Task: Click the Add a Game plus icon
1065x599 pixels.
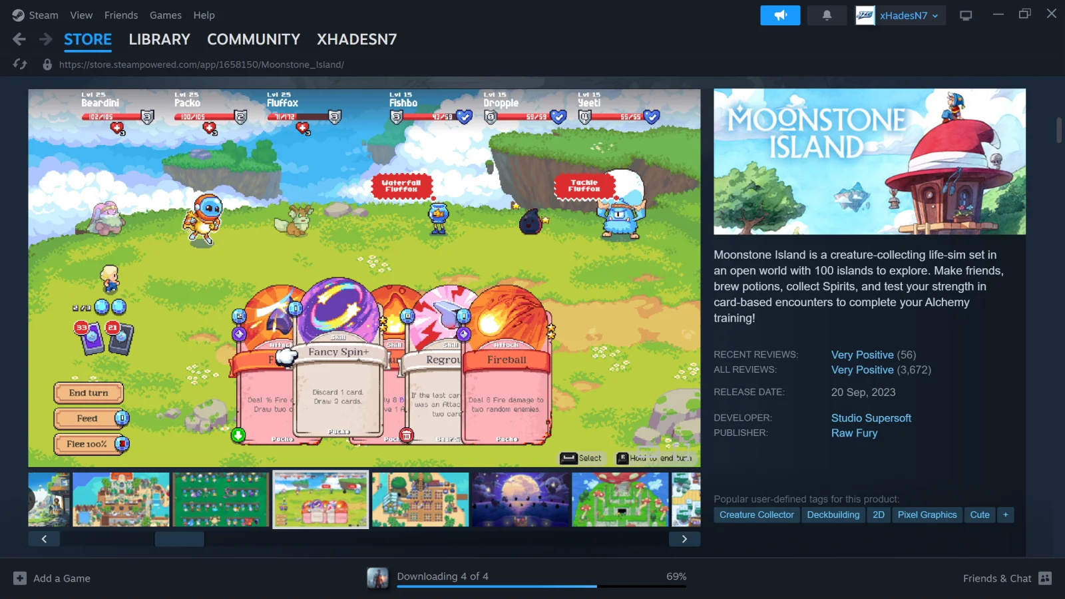Action: pos(20,578)
